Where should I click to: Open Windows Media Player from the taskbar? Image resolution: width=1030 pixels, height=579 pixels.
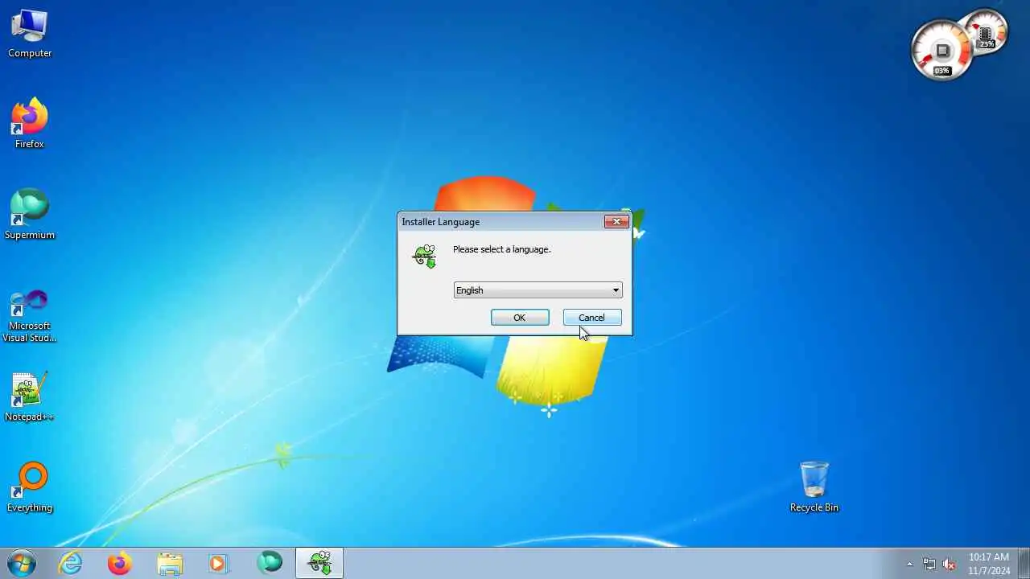[x=219, y=563]
